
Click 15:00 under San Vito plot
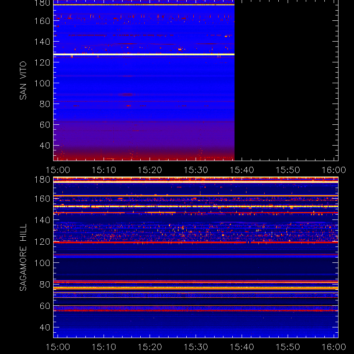click(58, 170)
